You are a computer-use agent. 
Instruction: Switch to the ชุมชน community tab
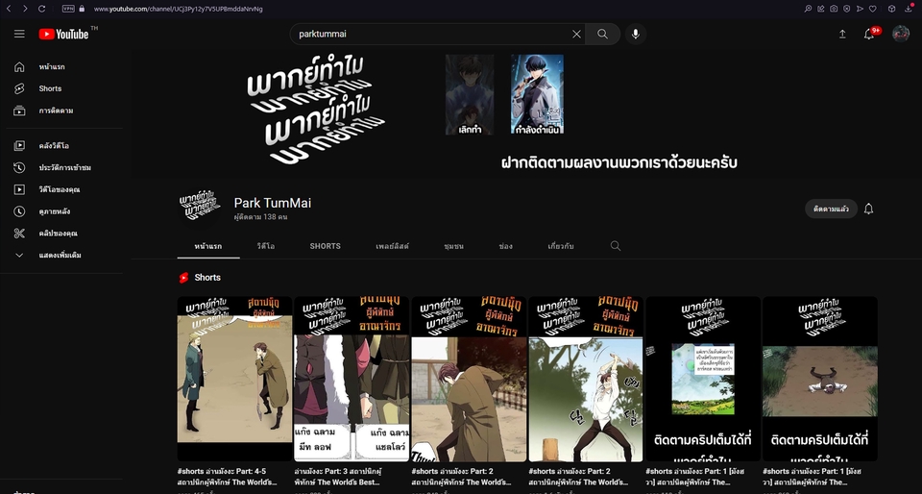pos(454,246)
